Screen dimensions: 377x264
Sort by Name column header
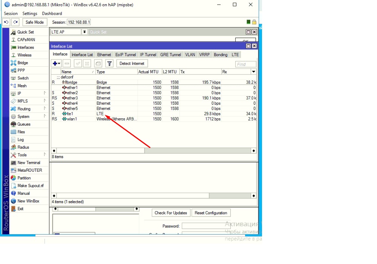click(x=78, y=72)
